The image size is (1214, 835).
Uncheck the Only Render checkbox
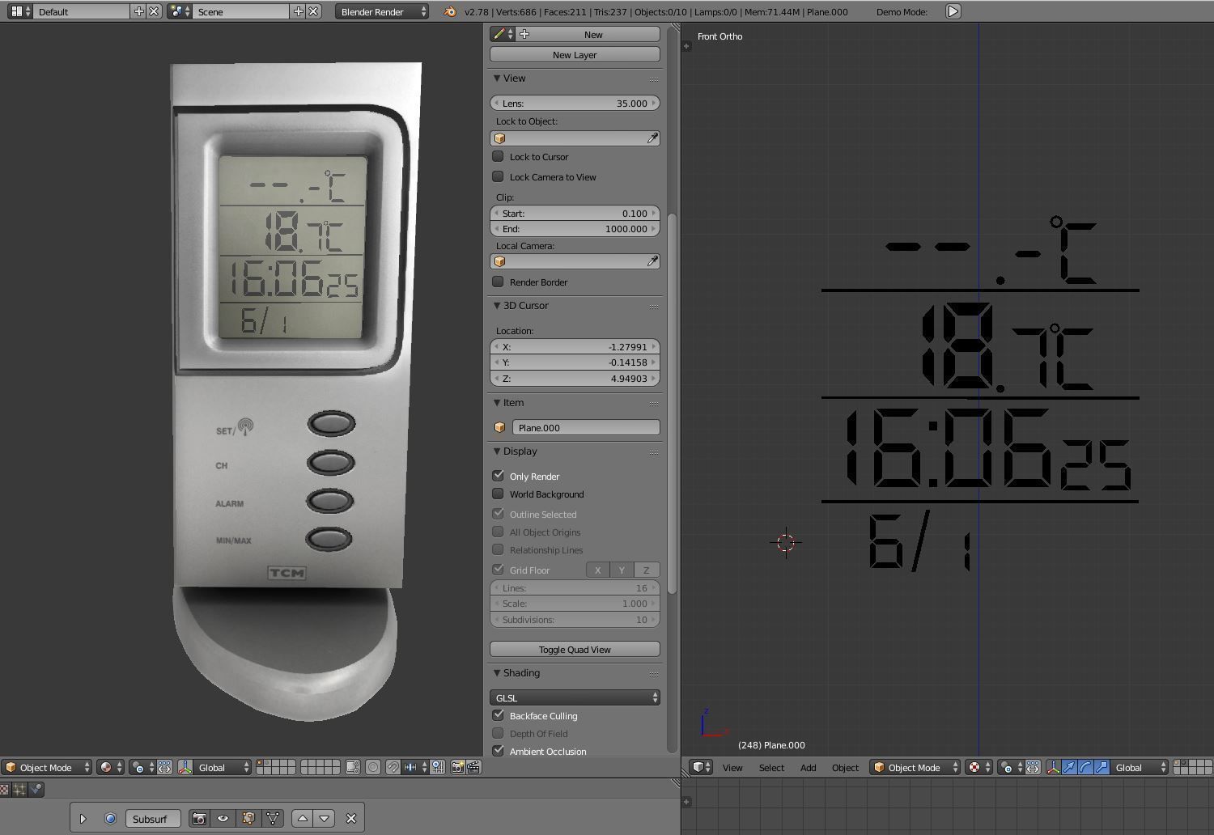(498, 476)
